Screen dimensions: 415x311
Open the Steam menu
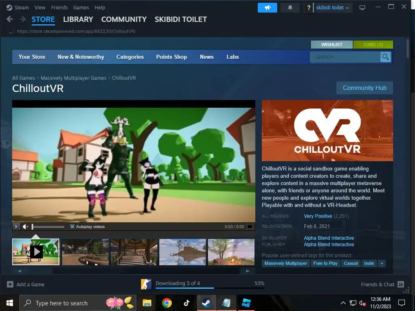pos(21,8)
